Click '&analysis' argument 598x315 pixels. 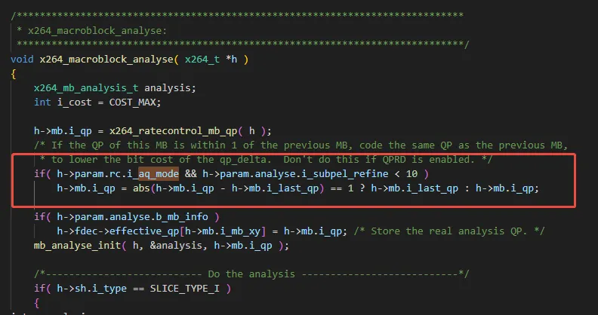click(x=176, y=246)
